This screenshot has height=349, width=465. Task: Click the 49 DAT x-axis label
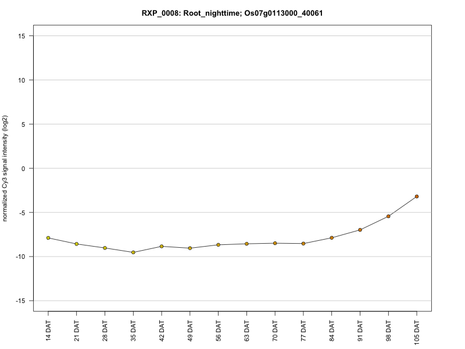190,331
